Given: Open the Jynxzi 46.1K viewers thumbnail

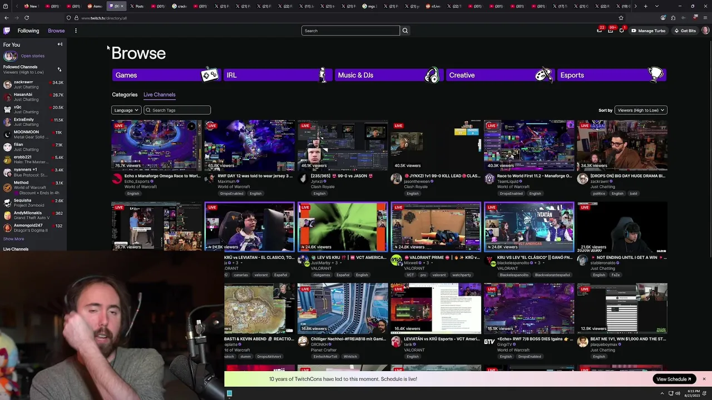Looking at the screenshot, I should coord(343,145).
